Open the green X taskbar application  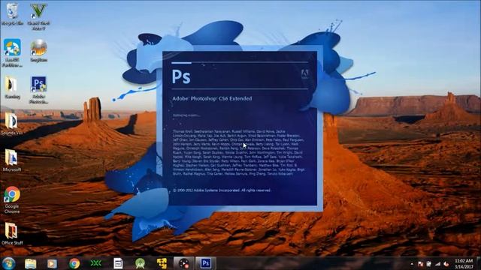[96, 263]
